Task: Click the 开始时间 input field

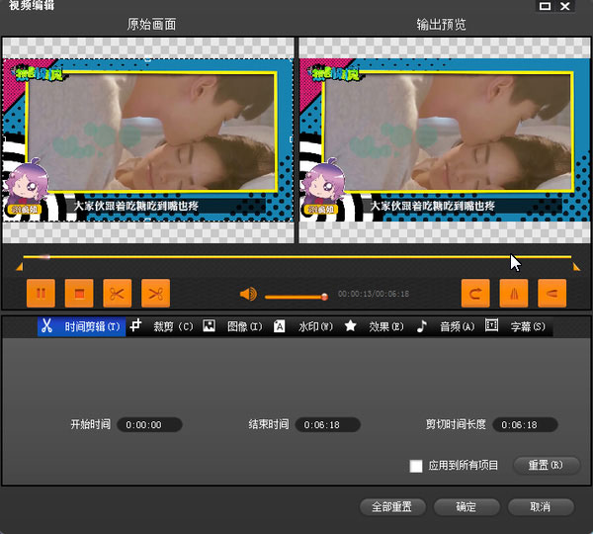Action: click(x=149, y=424)
